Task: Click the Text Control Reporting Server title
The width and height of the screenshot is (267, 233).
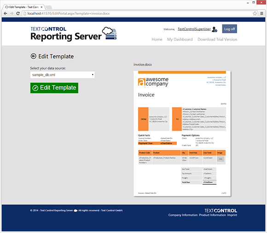Action: pos(66,34)
